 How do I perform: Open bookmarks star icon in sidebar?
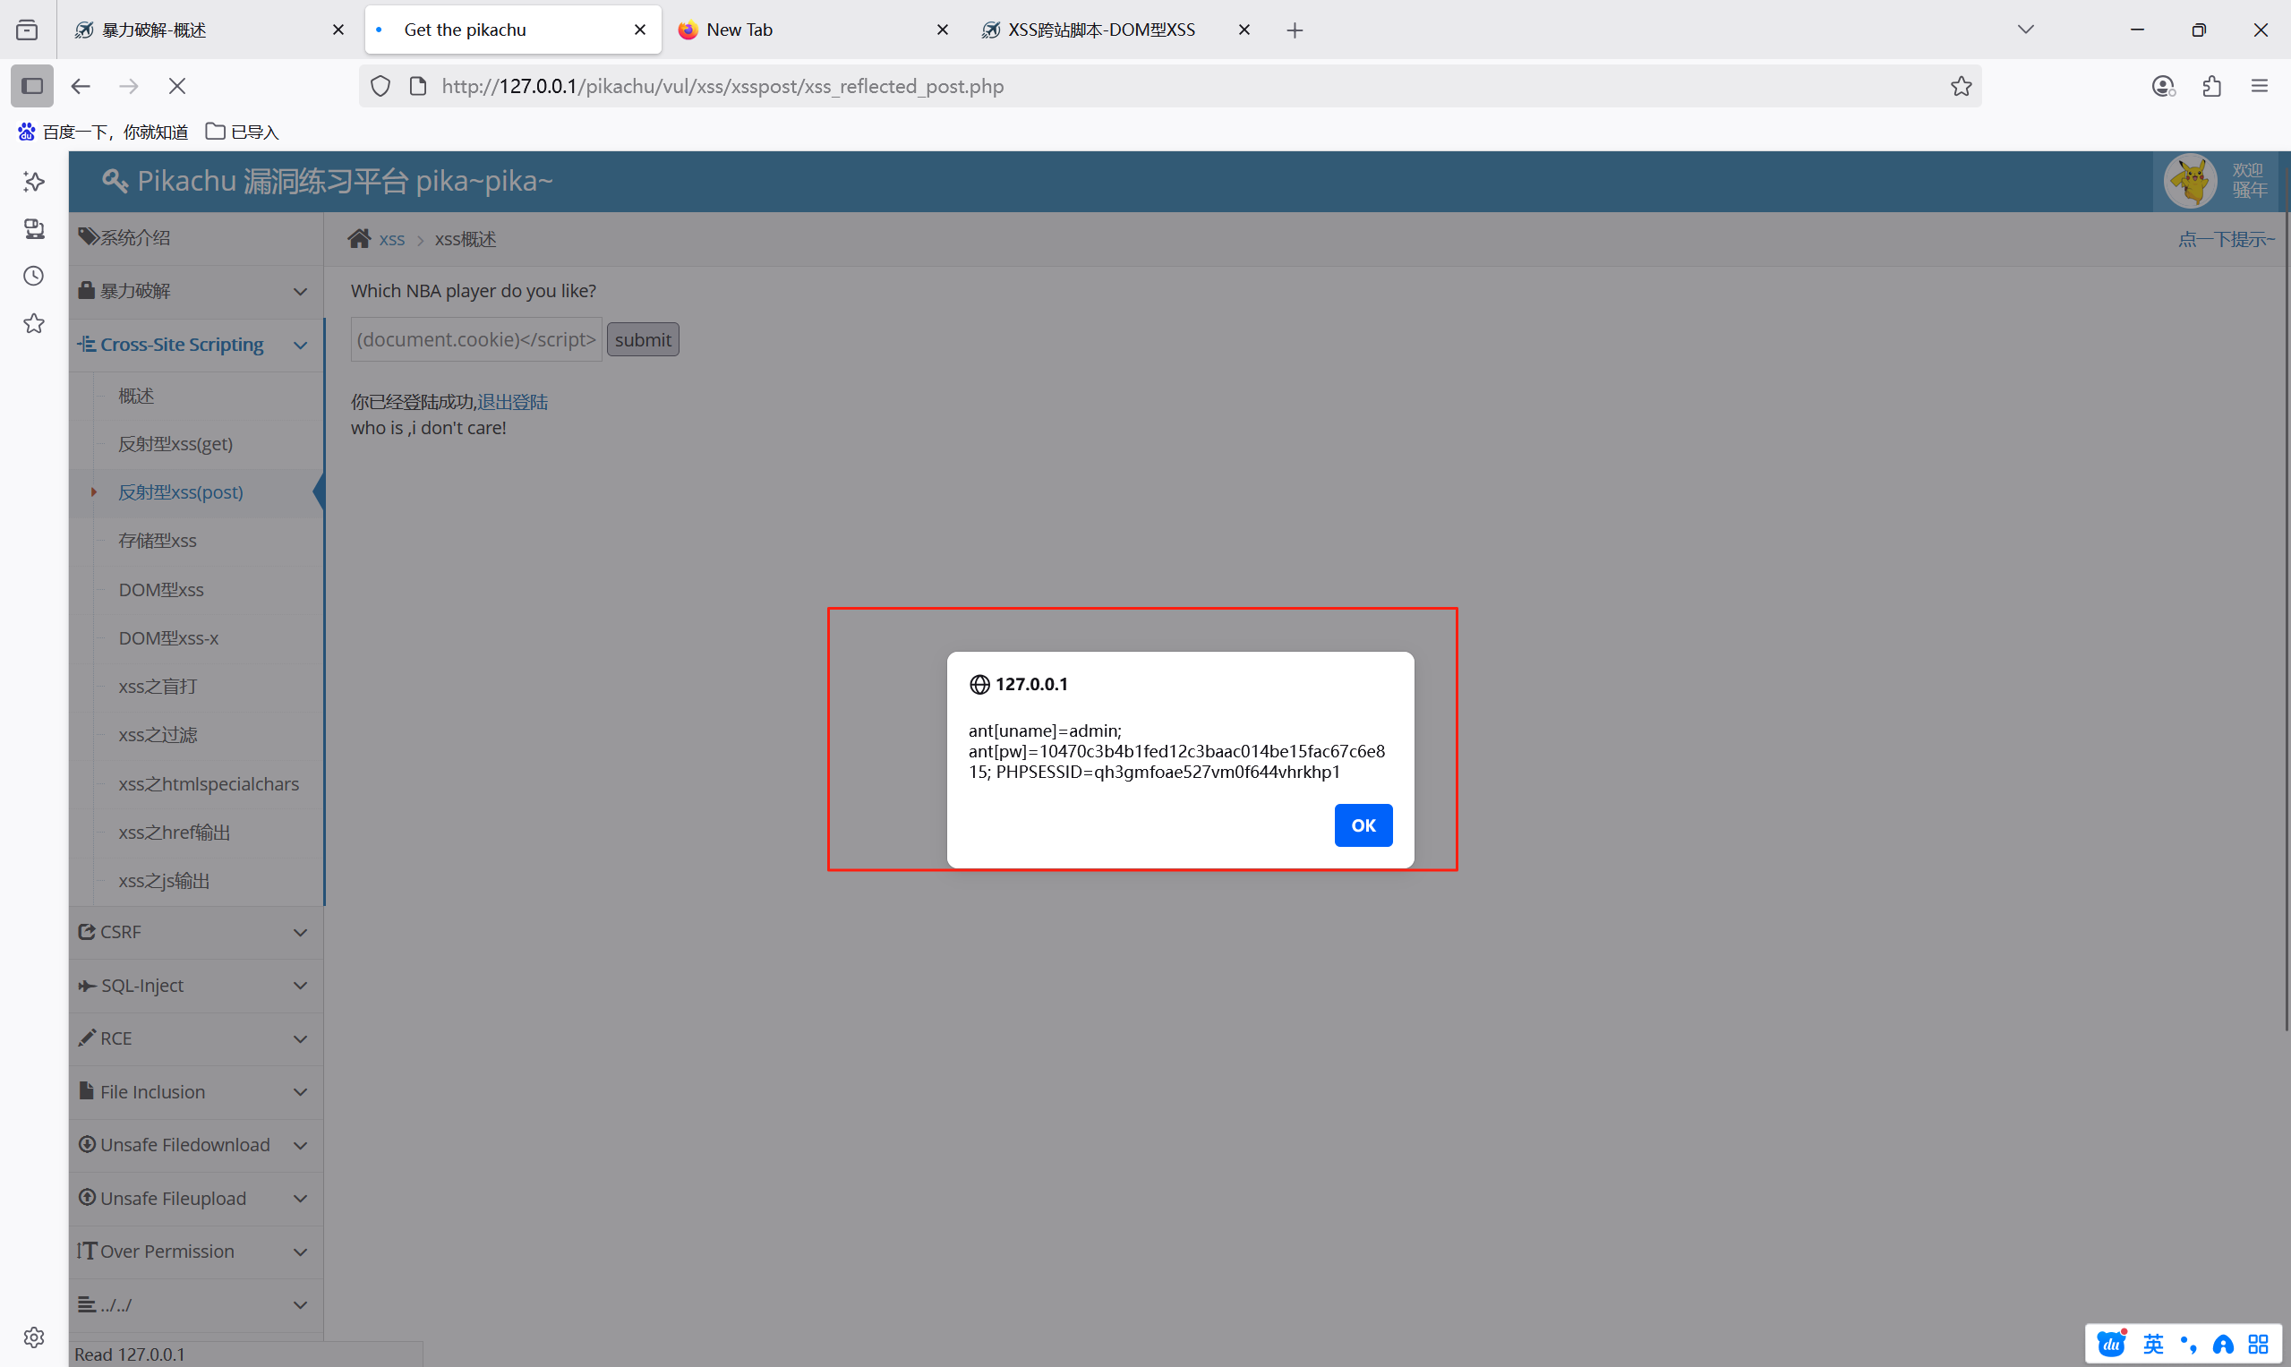click(x=34, y=323)
